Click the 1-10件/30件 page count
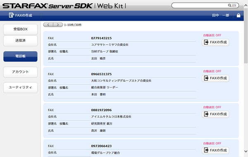Image resolution: width=248 pixels, height=157 pixels. pyautogui.click(x=73, y=25)
